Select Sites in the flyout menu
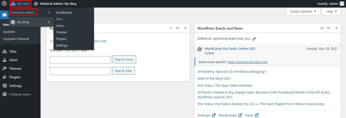Image resolution: width=346 pixels, height=118 pixels. pyautogui.click(x=59, y=19)
